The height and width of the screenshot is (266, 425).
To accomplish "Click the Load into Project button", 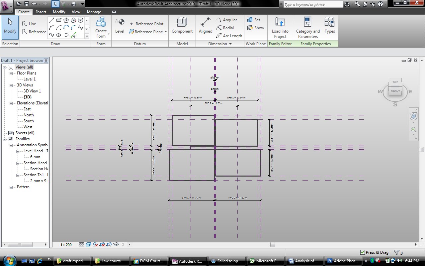I will 280,28.
